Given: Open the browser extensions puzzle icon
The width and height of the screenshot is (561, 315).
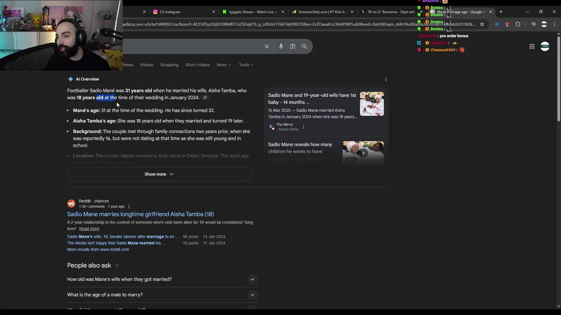Looking at the screenshot, I should [518, 24].
